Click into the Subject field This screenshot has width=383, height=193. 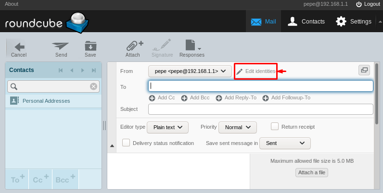coord(260,109)
